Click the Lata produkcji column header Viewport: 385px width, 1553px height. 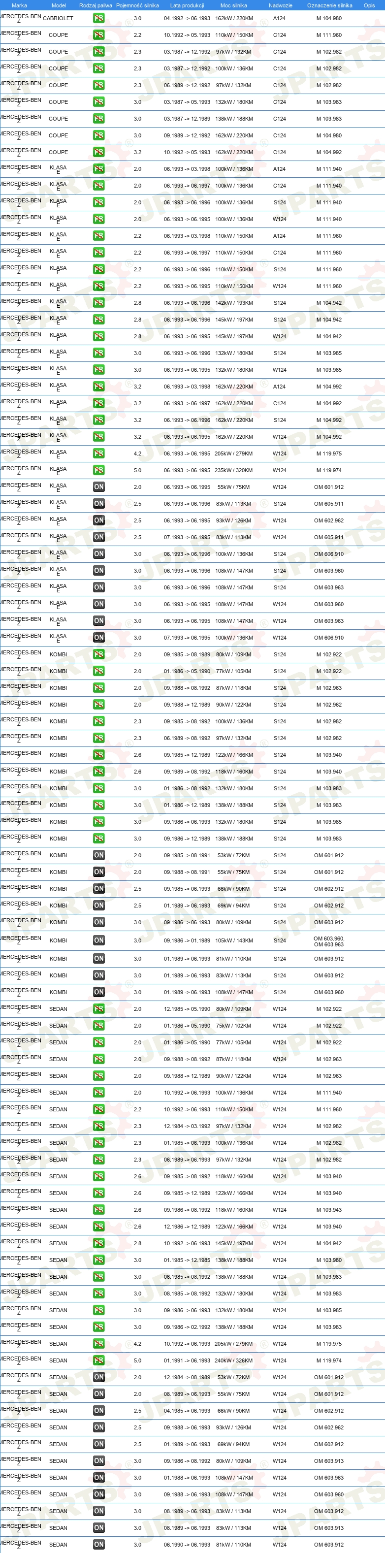(x=187, y=5)
